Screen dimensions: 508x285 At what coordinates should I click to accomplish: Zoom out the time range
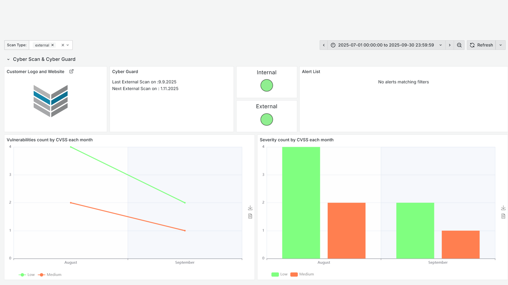tap(459, 45)
